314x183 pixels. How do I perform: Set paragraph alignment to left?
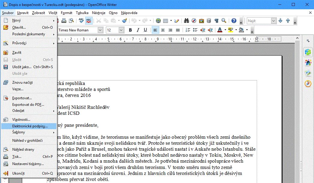click(155, 30)
